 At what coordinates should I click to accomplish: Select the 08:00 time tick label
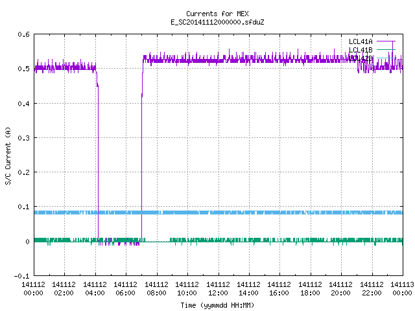156,293
